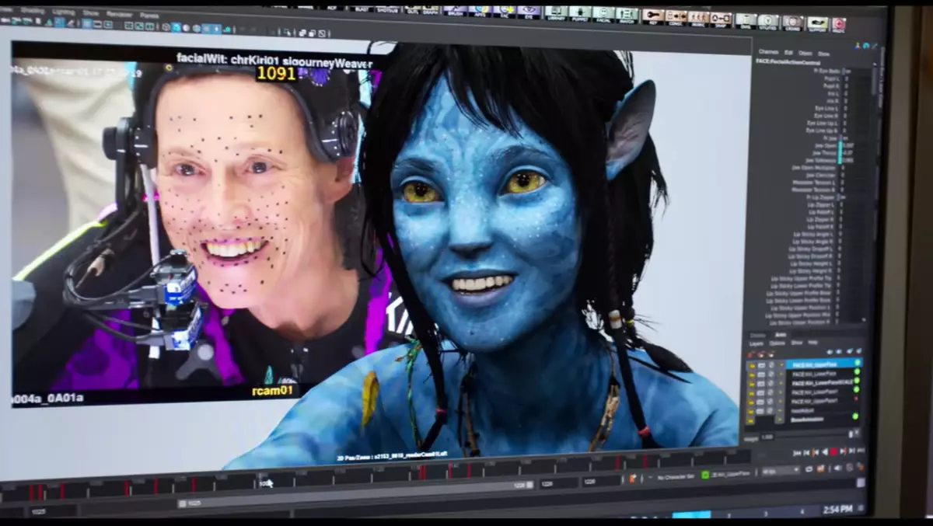Toggle mute on FACE:Kiri_UpperFace anim layer
The image size is (933, 526).
coord(761,364)
